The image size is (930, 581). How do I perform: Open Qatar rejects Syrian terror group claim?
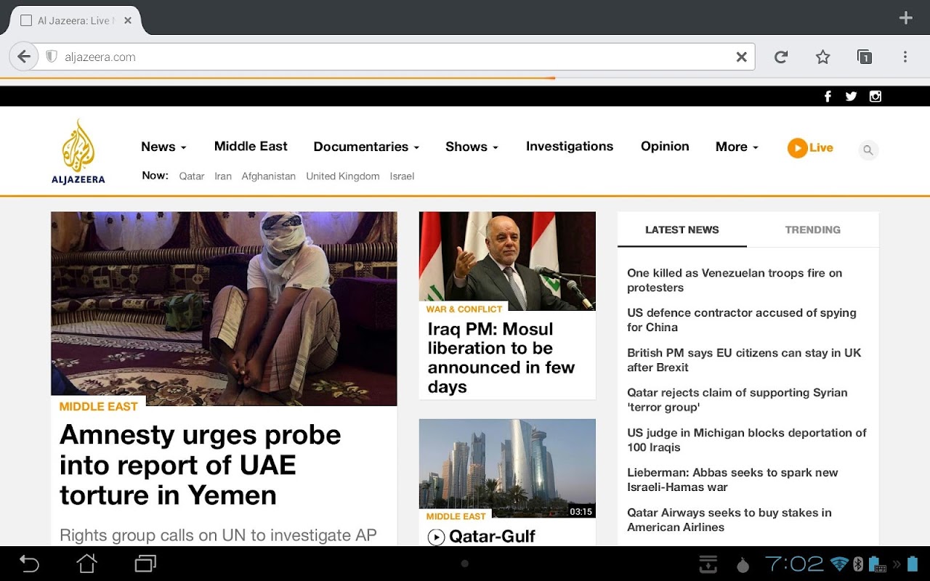point(737,400)
